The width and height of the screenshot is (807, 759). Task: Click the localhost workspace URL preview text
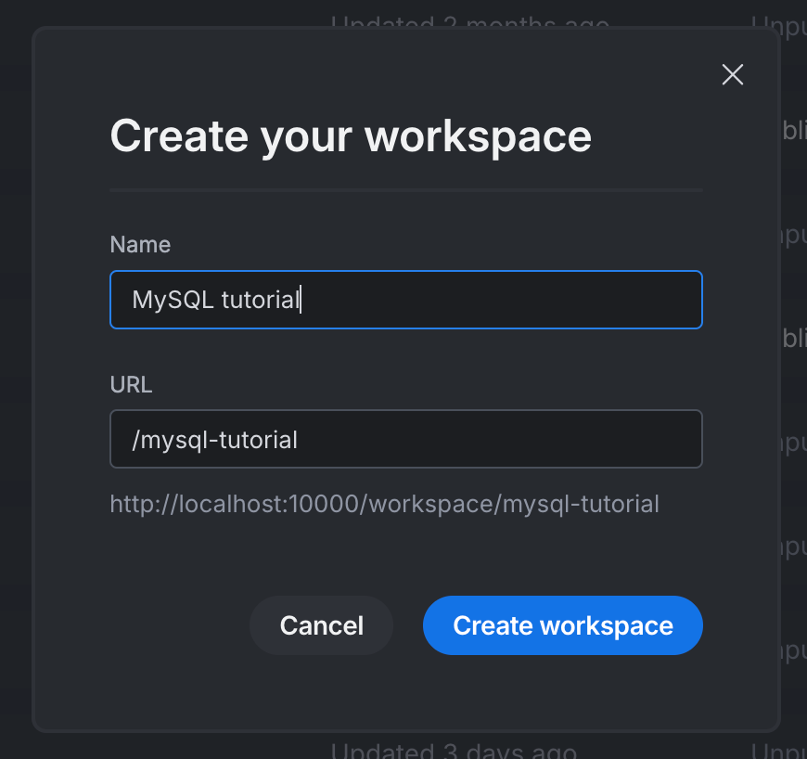point(384,504)
